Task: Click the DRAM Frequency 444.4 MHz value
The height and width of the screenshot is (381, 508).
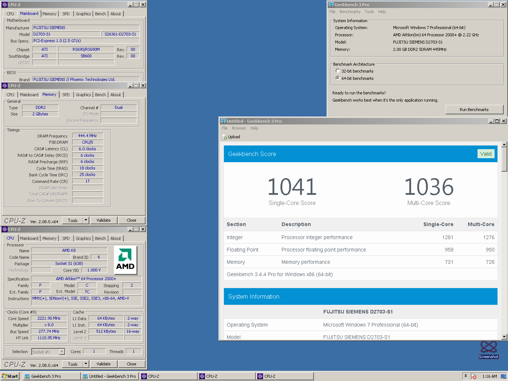Action: [x=87, y=136]
